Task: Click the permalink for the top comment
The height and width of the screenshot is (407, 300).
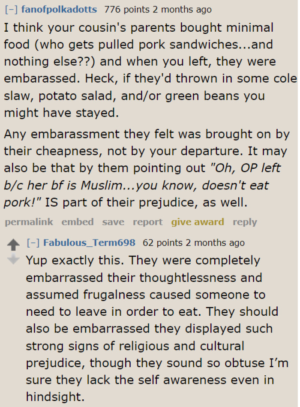Action: (x=28, y=222)
